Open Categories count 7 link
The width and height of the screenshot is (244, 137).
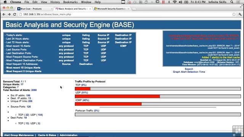[18, 87]
